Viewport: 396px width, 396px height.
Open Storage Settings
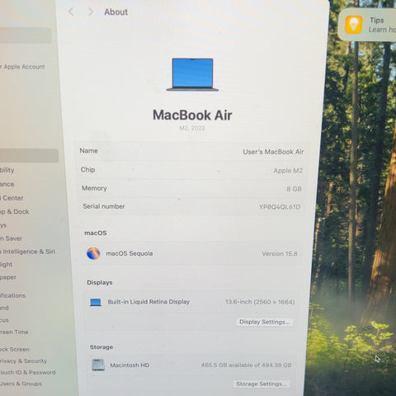[262, 384]
